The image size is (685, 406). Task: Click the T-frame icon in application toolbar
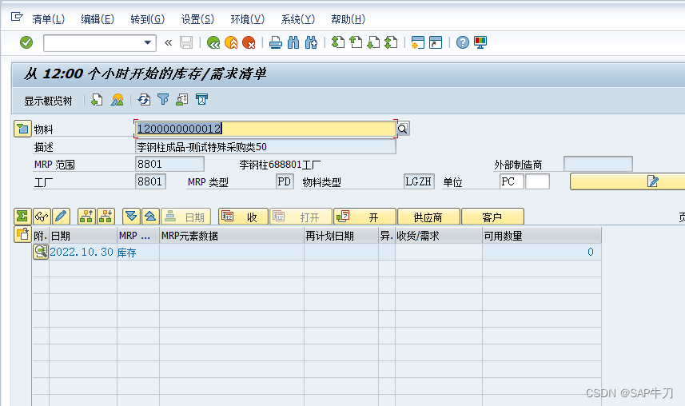(201, 100)
